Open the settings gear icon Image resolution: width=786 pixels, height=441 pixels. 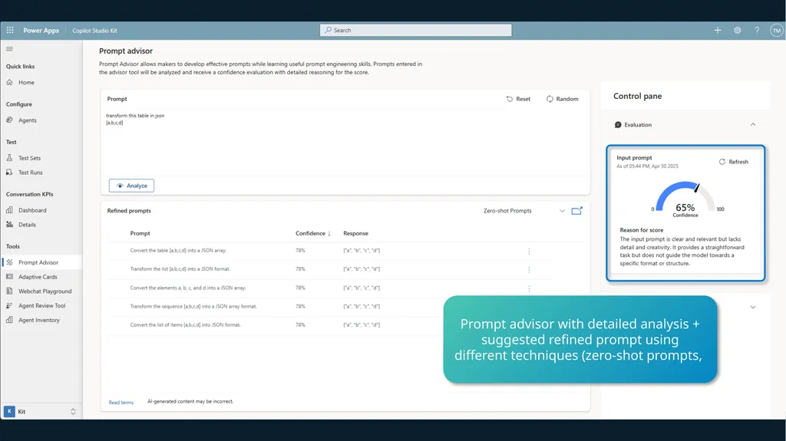[x=738, y=30]
